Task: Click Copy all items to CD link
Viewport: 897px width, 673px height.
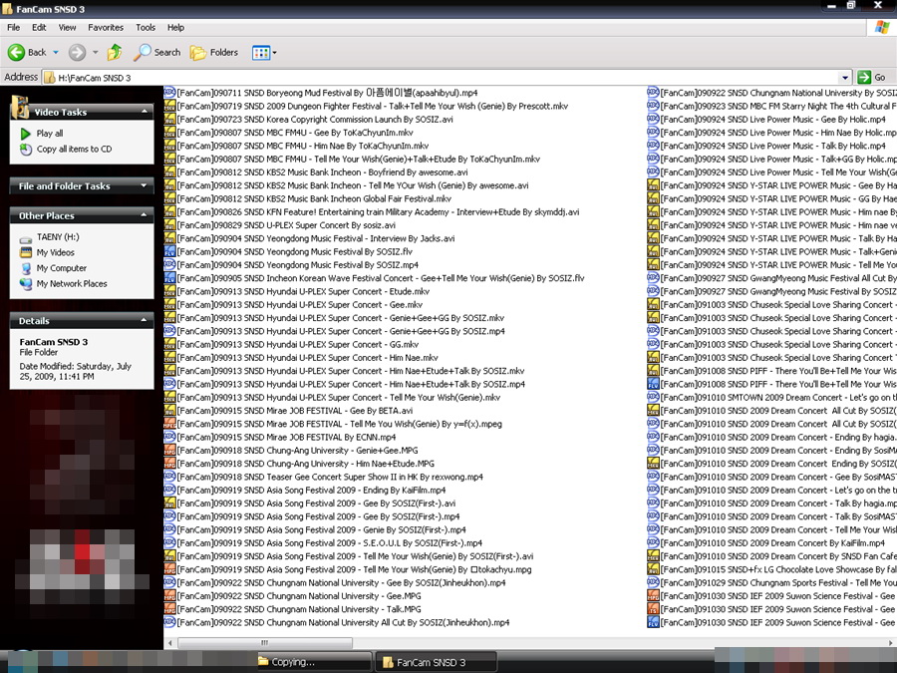Action: [x=75, y=149]
